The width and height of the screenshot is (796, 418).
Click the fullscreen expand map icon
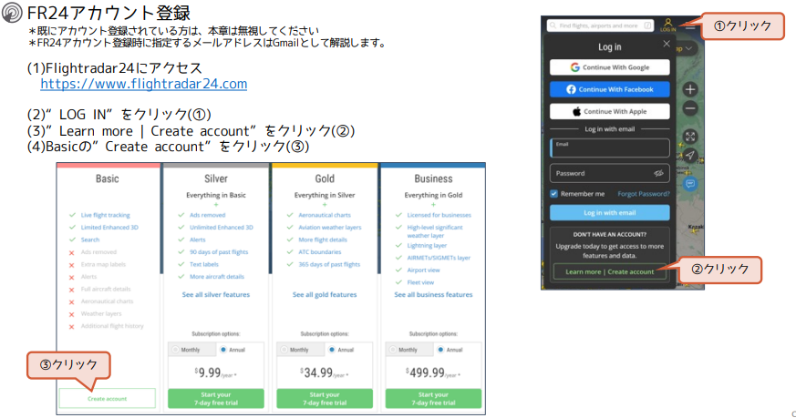tap(690, 137)
